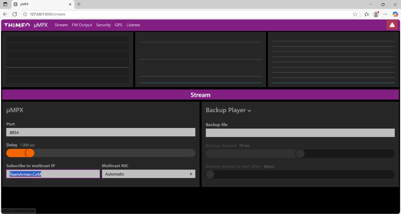The image size is (401, 214).
Task: Click the warning triangle alert icon
Action: 392,25
